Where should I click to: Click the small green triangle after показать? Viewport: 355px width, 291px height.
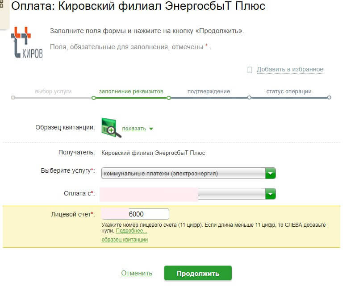151,129
